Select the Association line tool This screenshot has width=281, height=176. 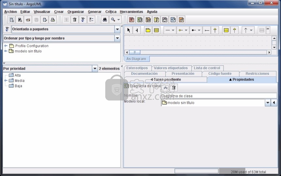[x=168, y=30]
